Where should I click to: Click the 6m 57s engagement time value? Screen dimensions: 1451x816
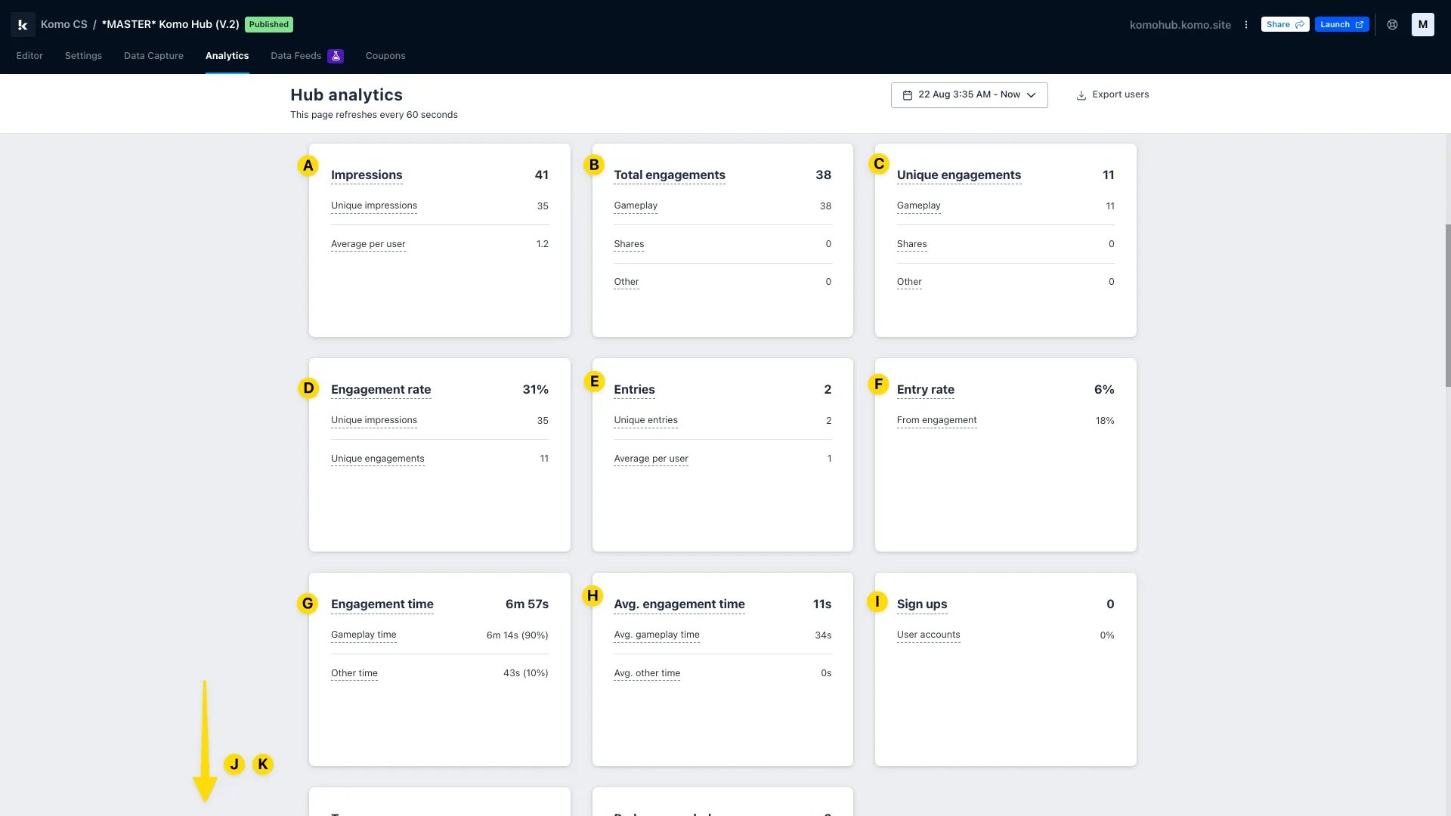[x=527, y=604]
